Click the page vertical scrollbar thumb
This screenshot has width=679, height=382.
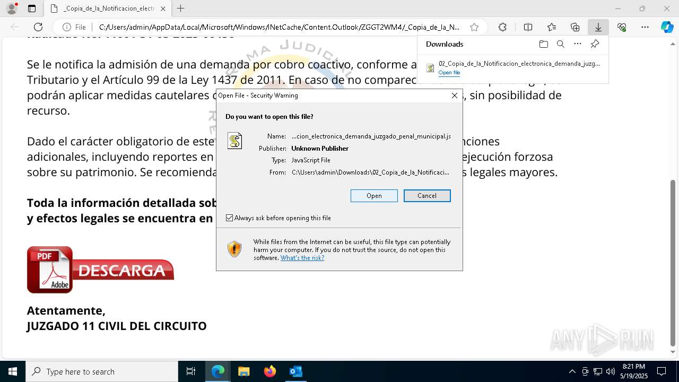tap(673, 263)
